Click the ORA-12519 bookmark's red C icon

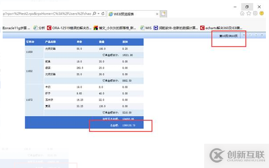point(49,28)
